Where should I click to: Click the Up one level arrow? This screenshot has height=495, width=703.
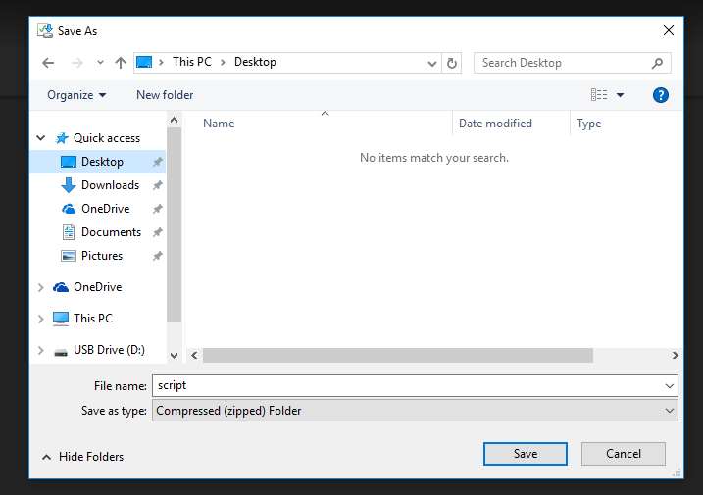click(x=121, y=63)
